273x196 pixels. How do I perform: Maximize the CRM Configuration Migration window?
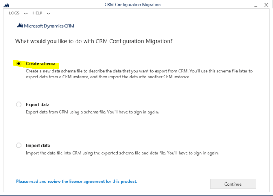click(x=261, y=5)
